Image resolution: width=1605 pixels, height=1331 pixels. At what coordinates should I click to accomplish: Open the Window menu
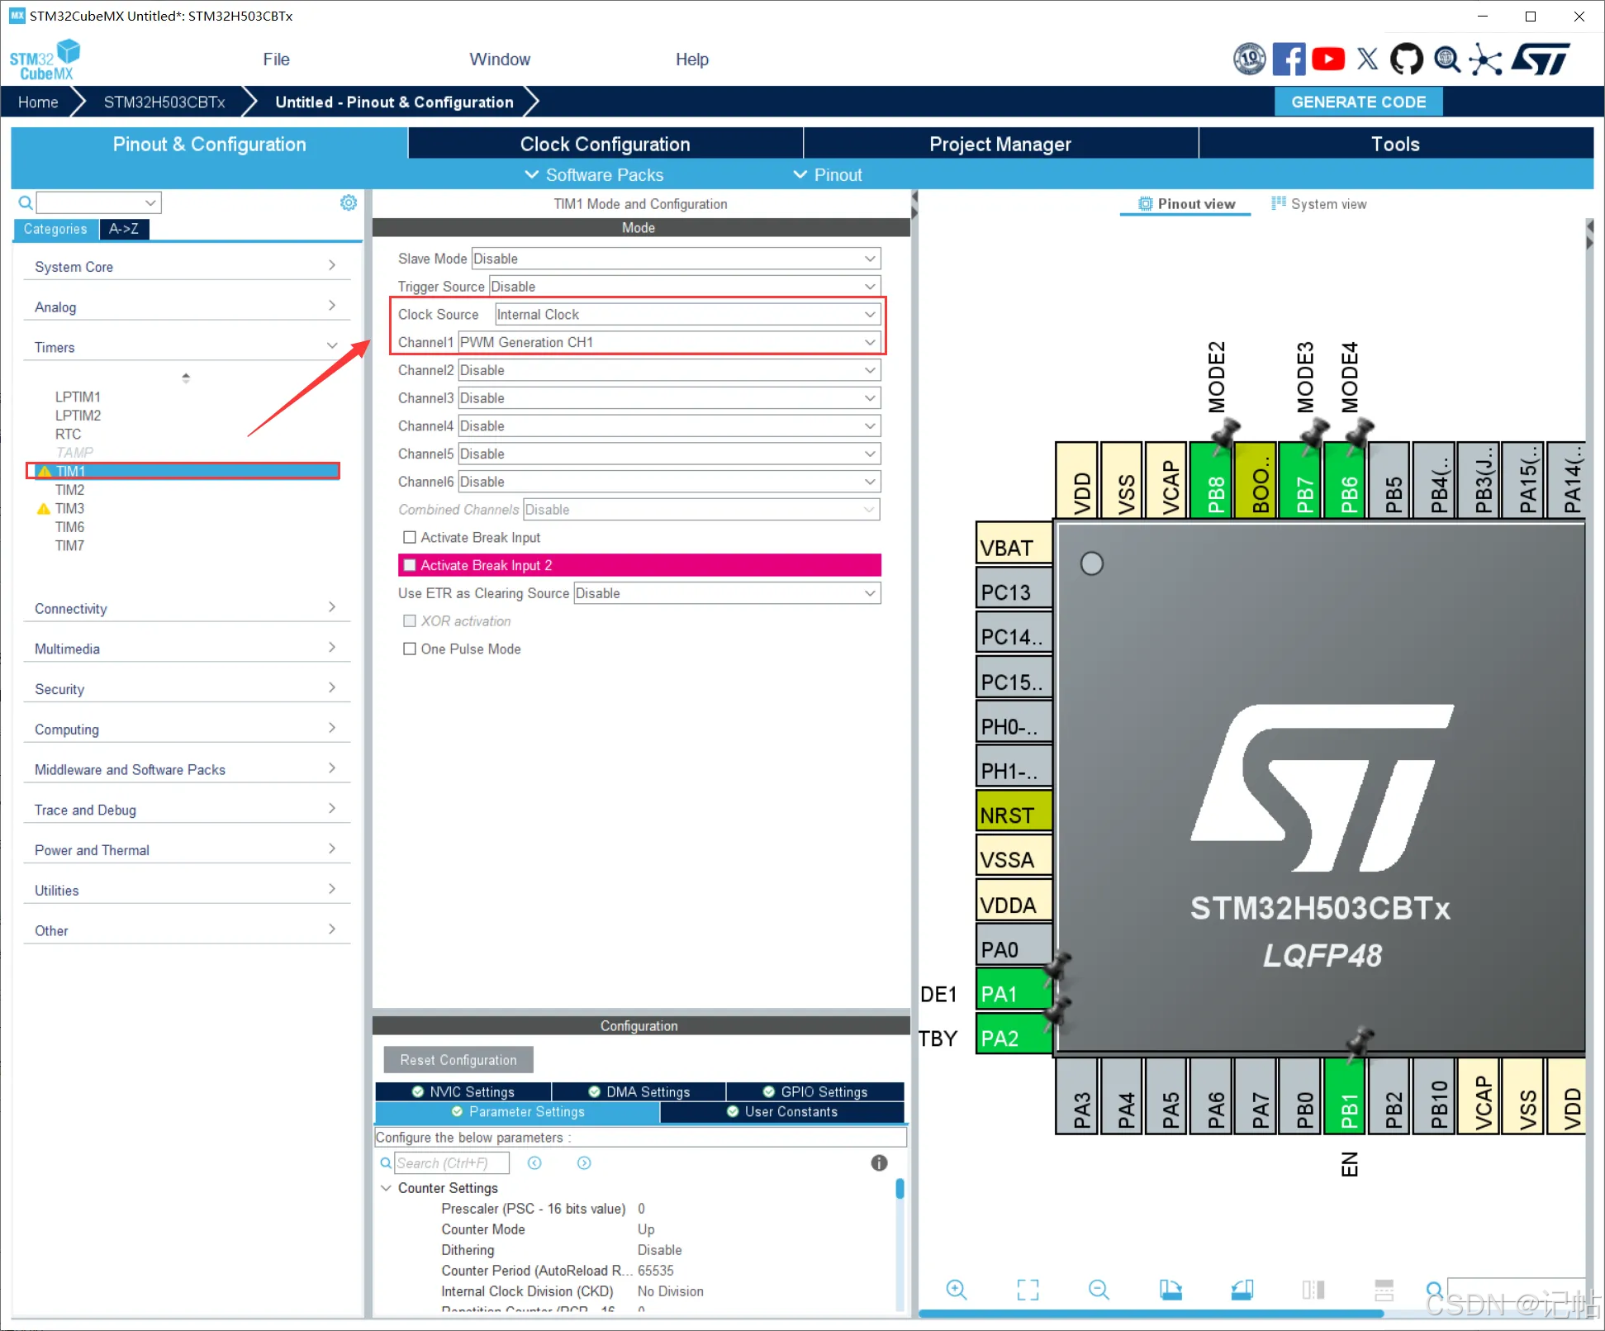point(500,59)
